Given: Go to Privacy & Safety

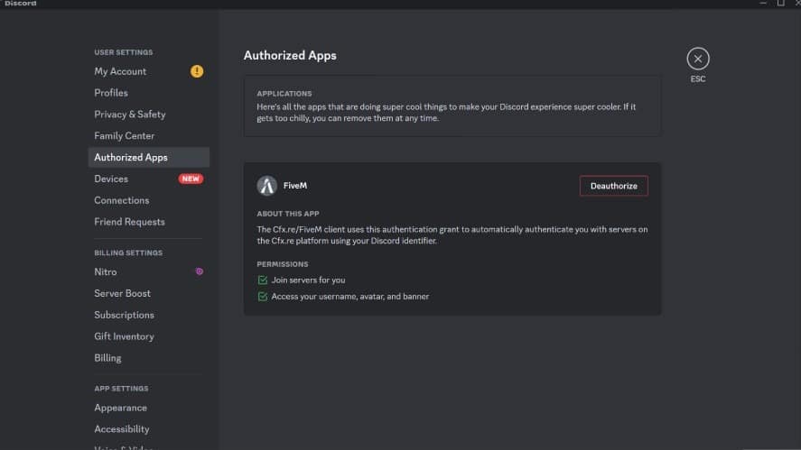Looking at the screenshot, I should pyautogui.click(x=149, y=115).
